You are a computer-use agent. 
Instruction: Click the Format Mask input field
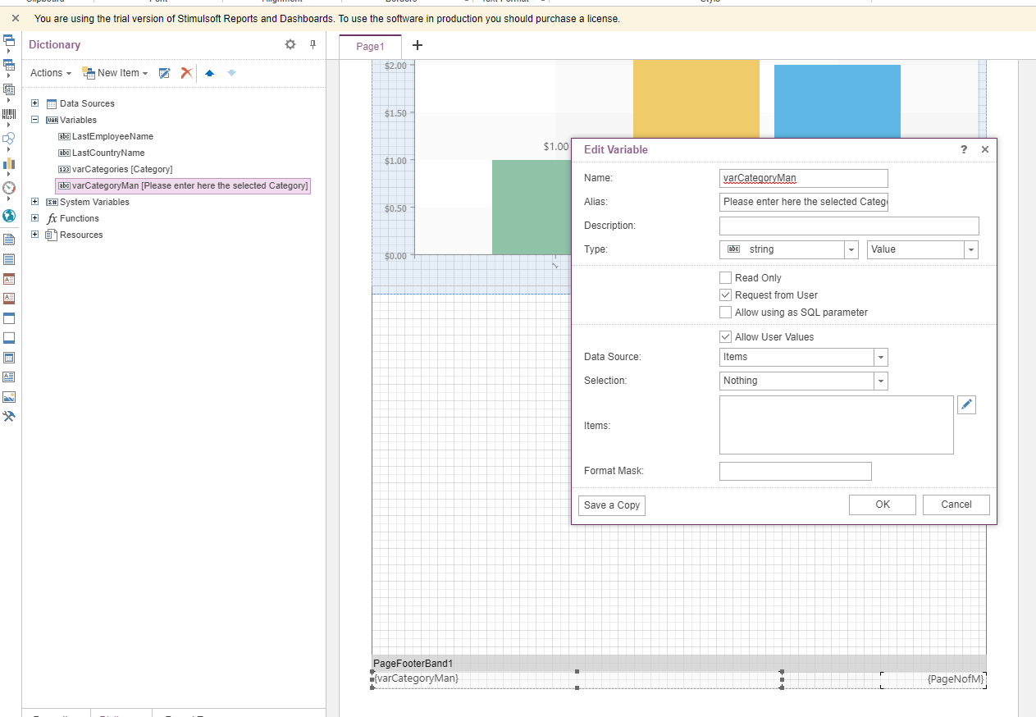(795, 471)
